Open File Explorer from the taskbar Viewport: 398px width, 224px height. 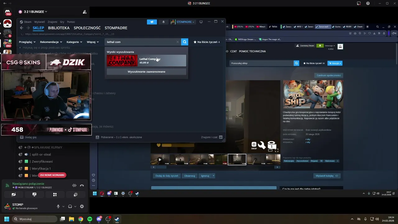click(72, 219)
